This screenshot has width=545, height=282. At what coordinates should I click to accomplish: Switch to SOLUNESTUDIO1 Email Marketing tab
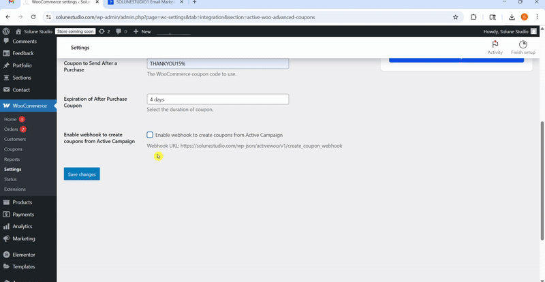tap(146, 2)
